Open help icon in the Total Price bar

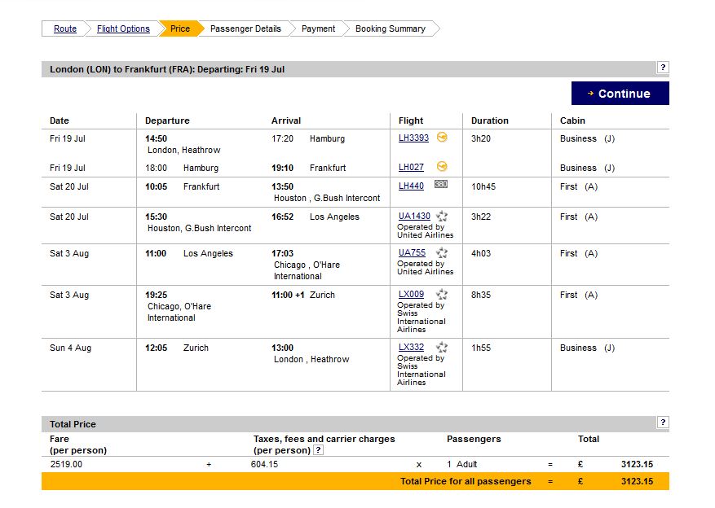[663, 423]
